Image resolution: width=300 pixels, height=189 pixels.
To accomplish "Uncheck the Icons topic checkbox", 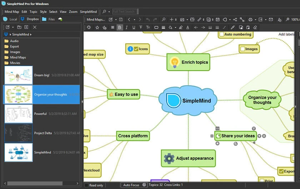I will [136, 49].
